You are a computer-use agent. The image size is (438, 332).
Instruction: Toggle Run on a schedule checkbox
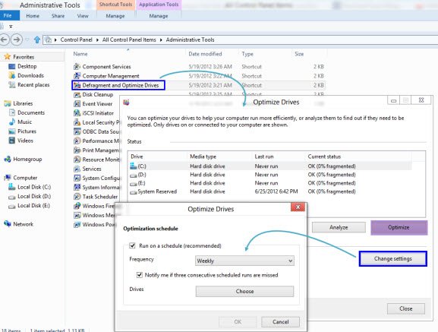pyautogui.click(x=132, y=245)
